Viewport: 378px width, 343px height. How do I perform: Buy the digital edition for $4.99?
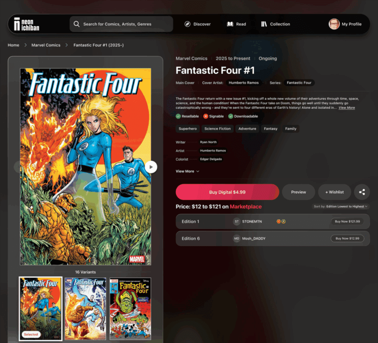click(x=227, y=192)
